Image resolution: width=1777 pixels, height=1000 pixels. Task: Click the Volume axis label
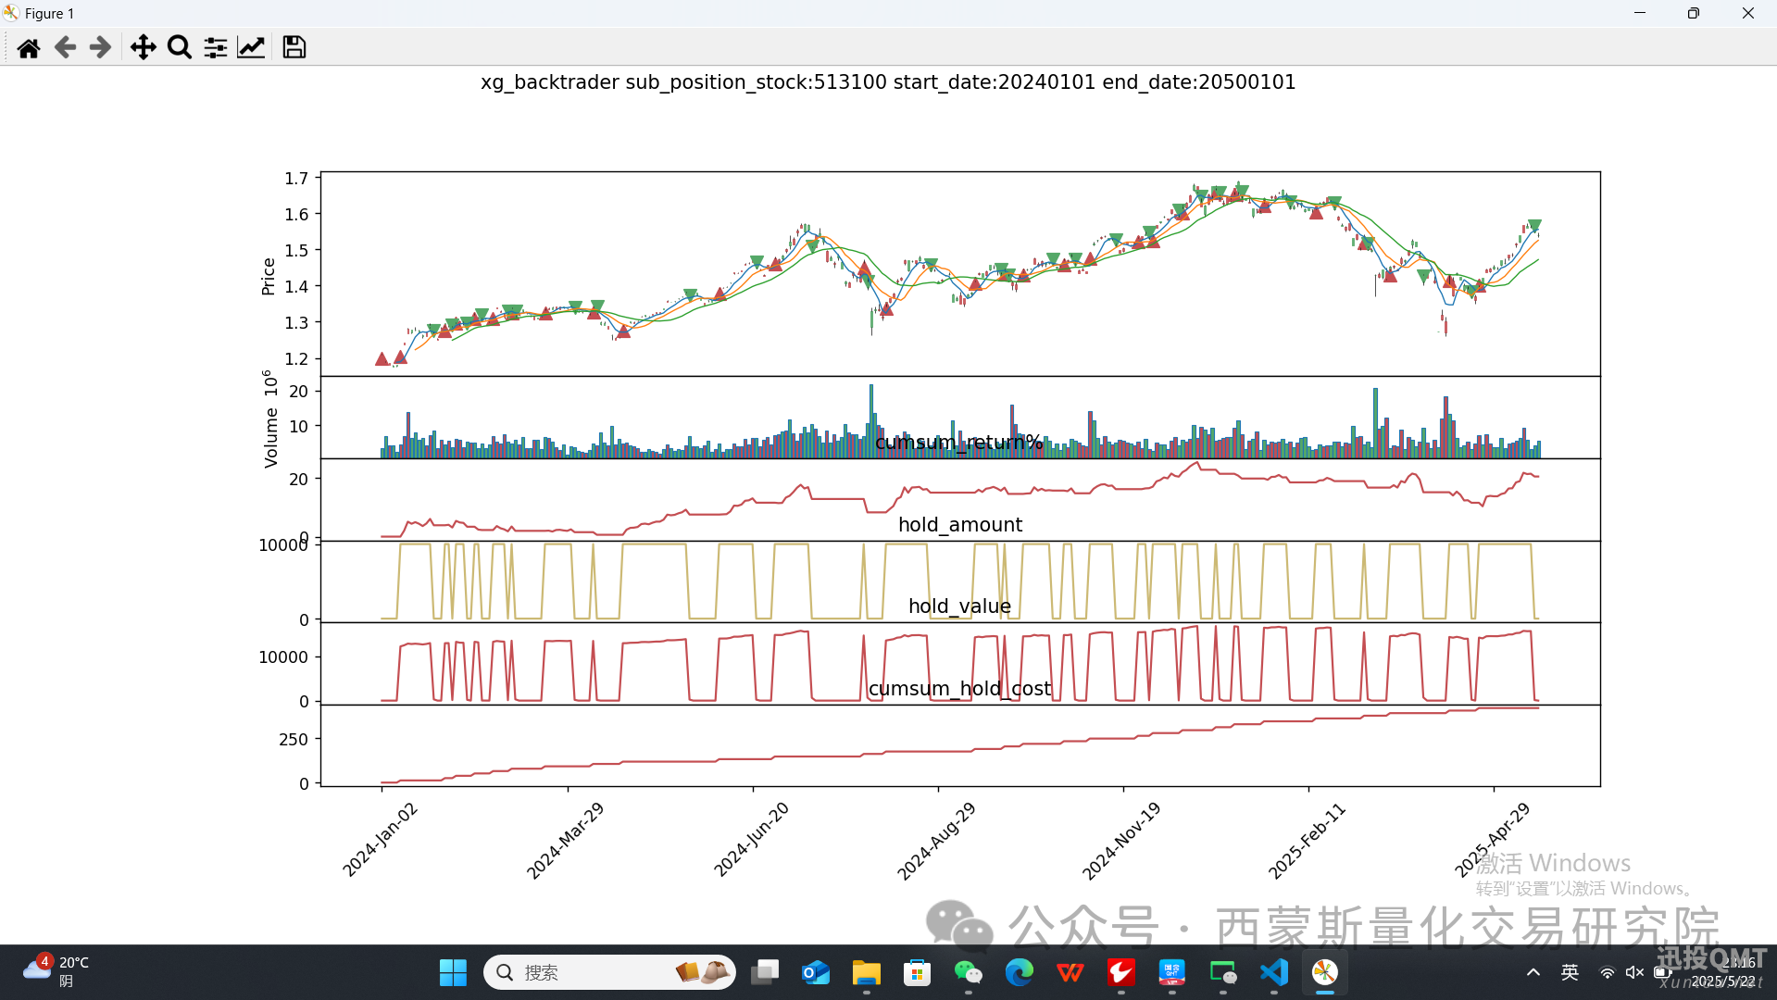tap(270, 419)
